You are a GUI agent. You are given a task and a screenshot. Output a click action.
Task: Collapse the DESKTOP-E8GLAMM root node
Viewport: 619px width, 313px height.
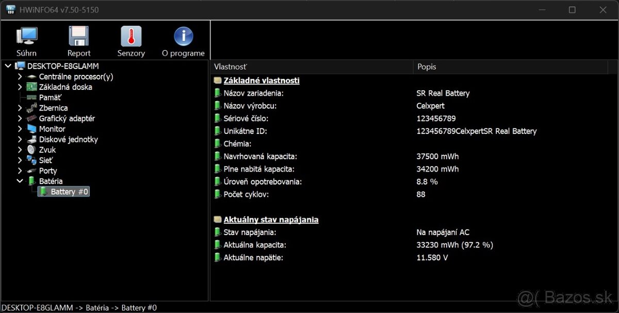pyautogui.click(x=8, y=66)
